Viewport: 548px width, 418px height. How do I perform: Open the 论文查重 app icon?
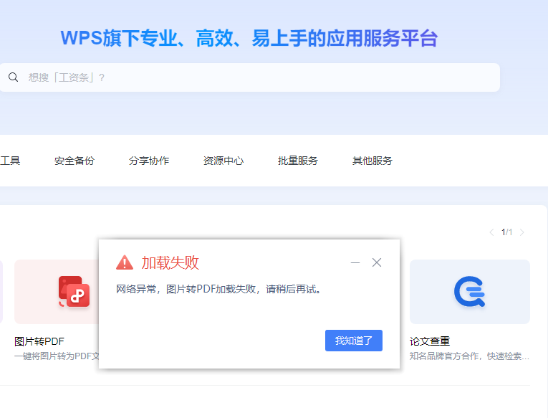point(470,291)
